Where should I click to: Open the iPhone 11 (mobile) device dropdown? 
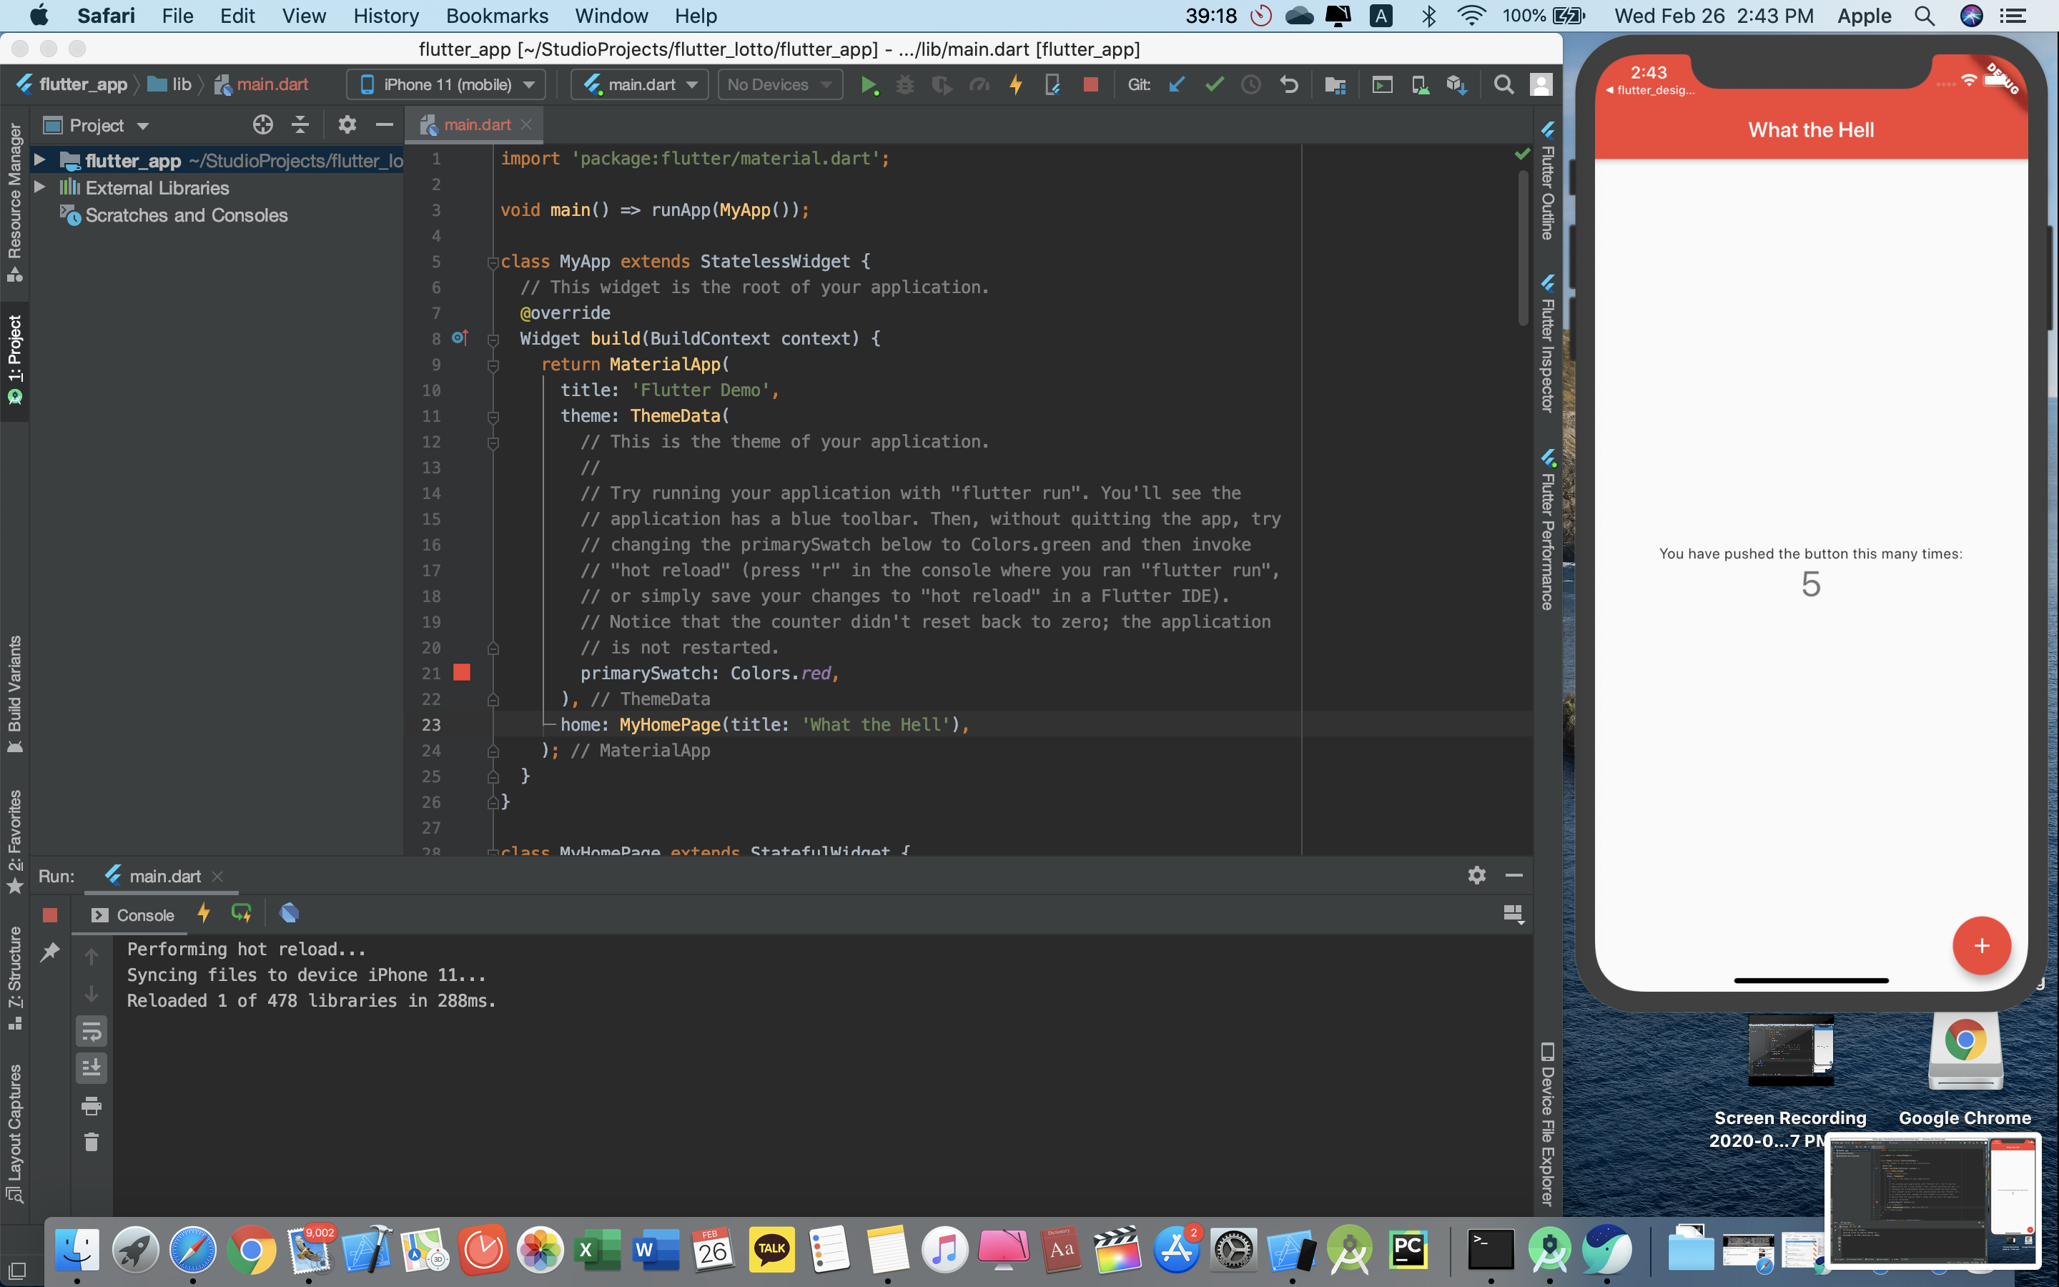point(447,84)
